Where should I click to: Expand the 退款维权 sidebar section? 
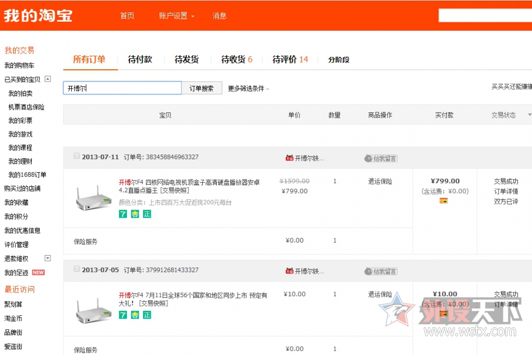tap(48, 258)
